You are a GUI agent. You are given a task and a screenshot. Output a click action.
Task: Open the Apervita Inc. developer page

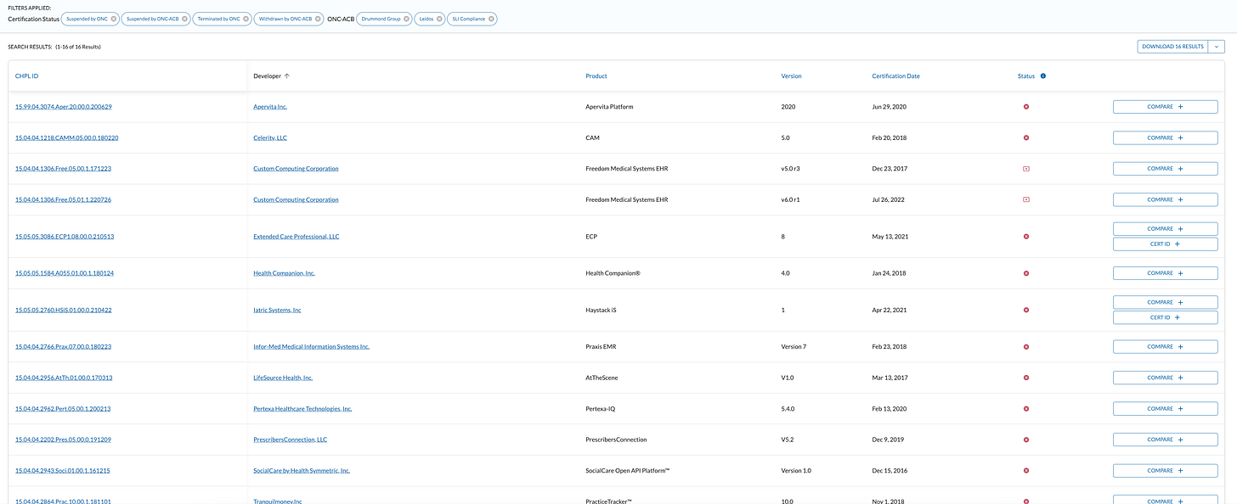pos(270,107)
